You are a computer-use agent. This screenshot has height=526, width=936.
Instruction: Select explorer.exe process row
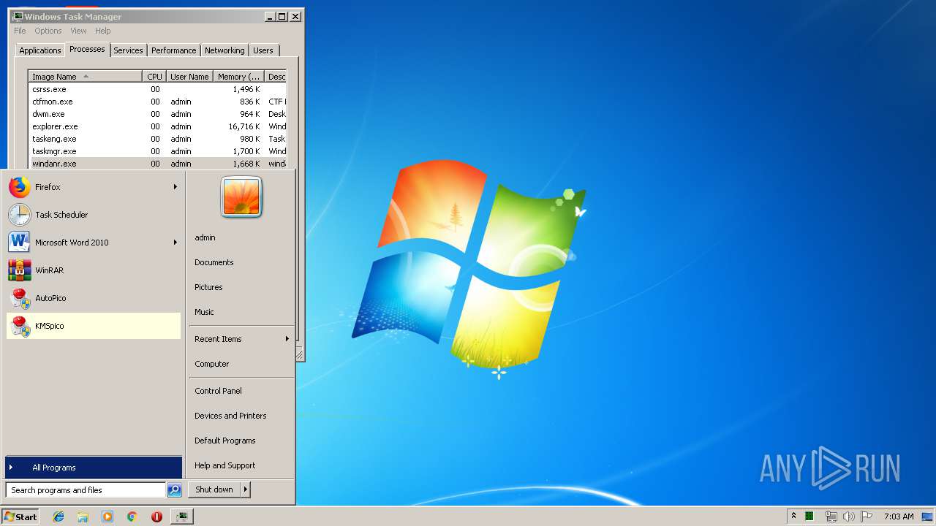pyautogui.click(x=157, y=126)
